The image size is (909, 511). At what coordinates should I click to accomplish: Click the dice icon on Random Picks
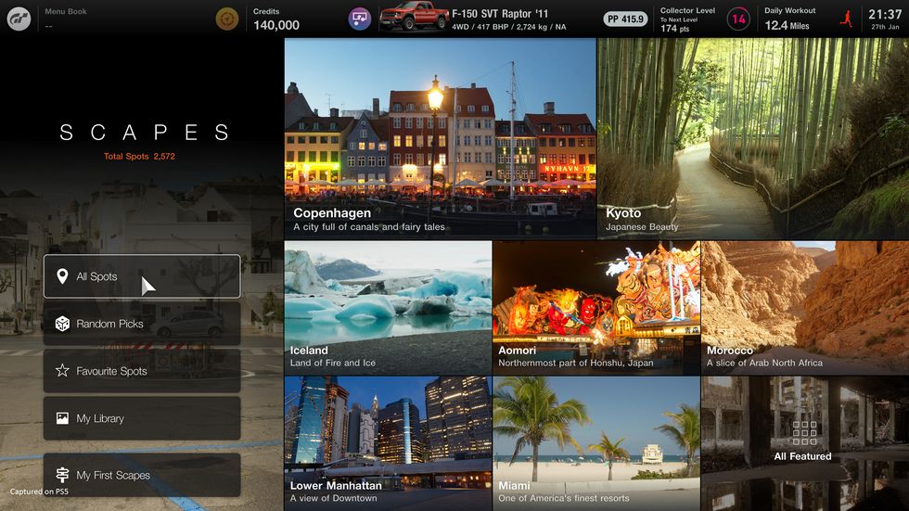point(62,324)
